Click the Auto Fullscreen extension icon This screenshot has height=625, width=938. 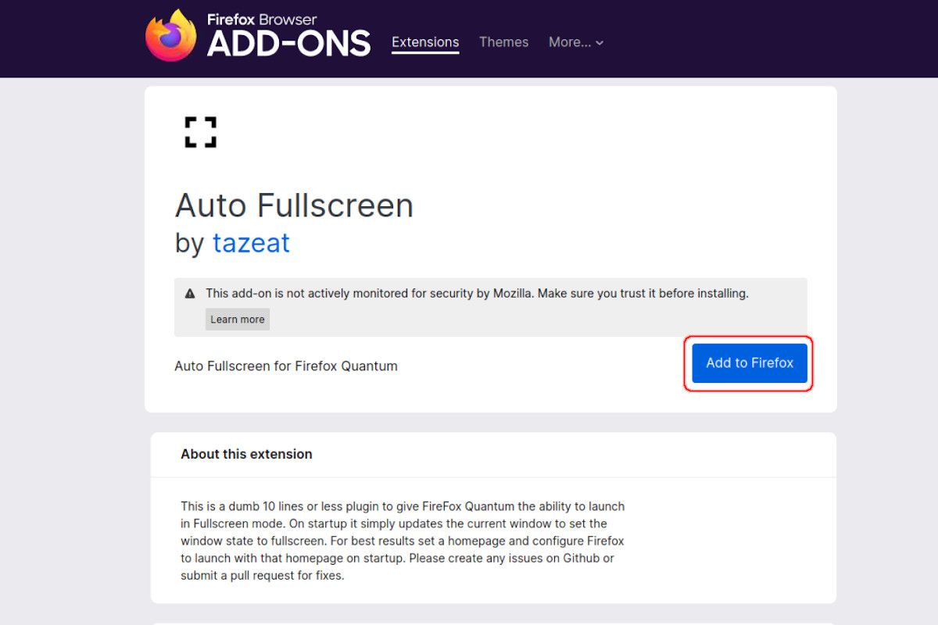point(200,132)
